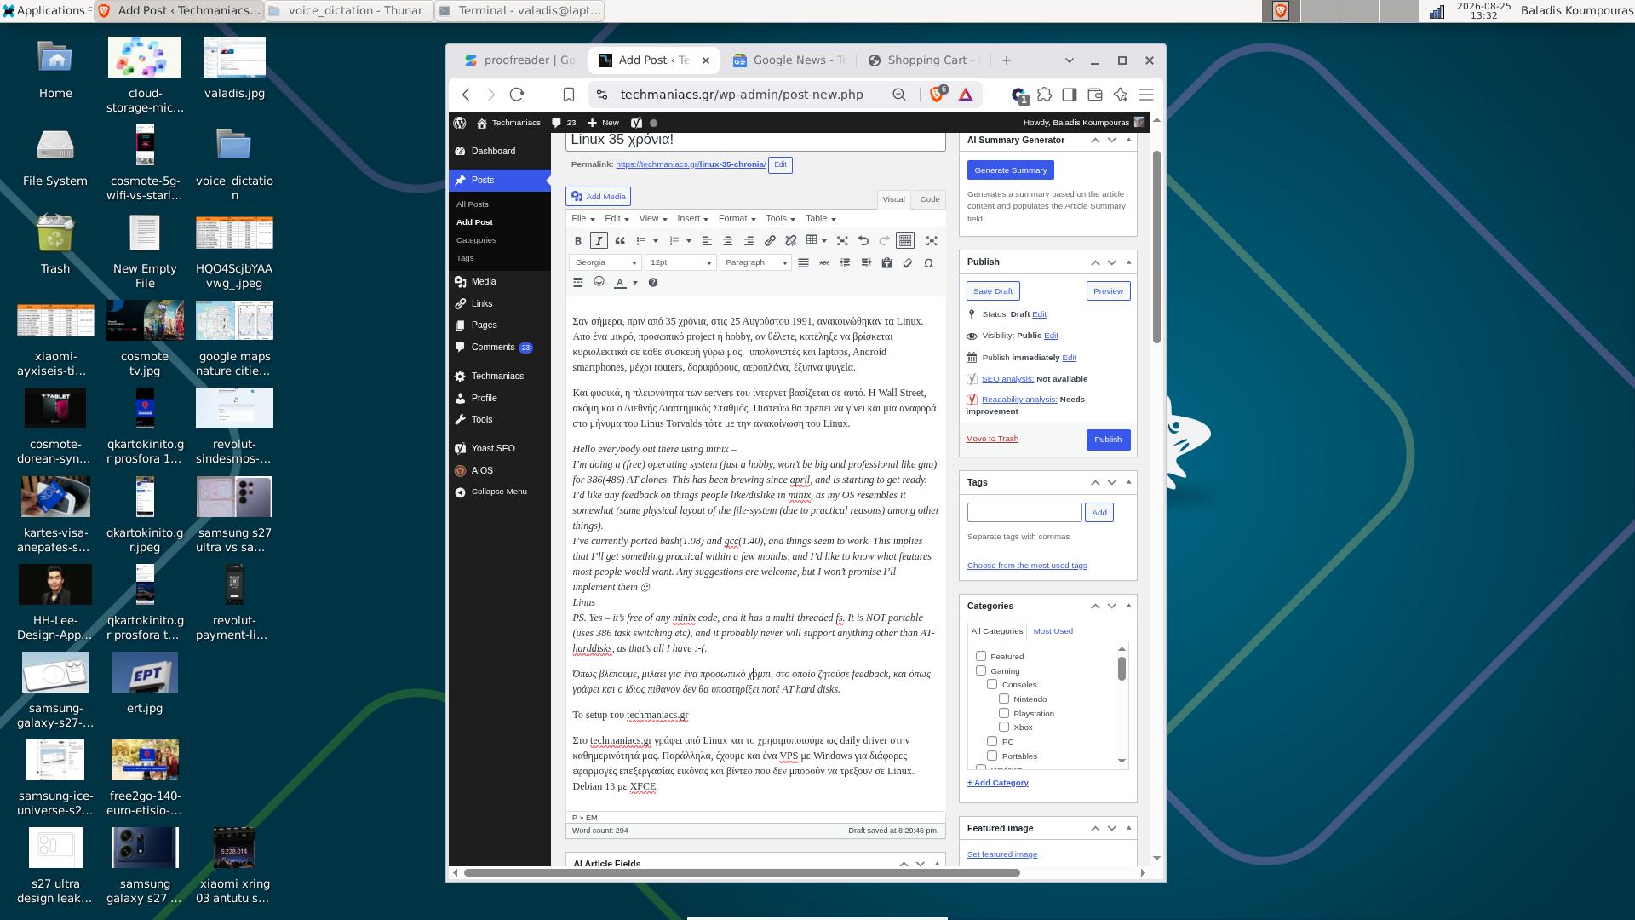Insert or edit a link
1635x920 pixels.
tap(770, 241)
